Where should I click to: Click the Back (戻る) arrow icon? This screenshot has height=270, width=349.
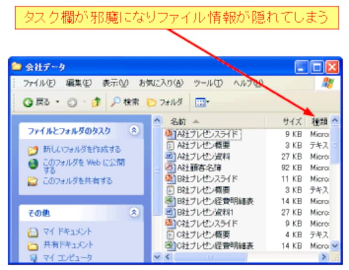(28, 103)
